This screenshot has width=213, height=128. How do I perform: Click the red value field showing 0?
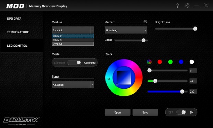(x=193, y=71)
